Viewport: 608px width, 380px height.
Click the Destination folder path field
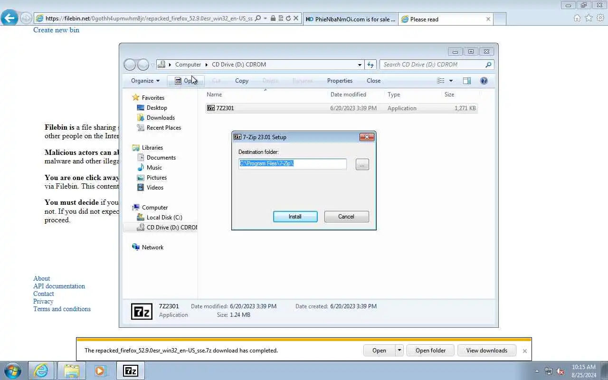tap(293, 163)
